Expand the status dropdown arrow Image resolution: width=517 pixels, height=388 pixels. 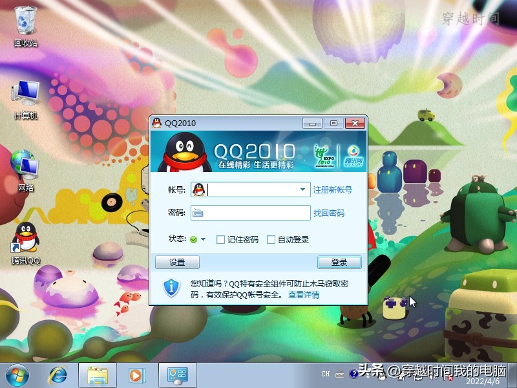coord(203,239)
